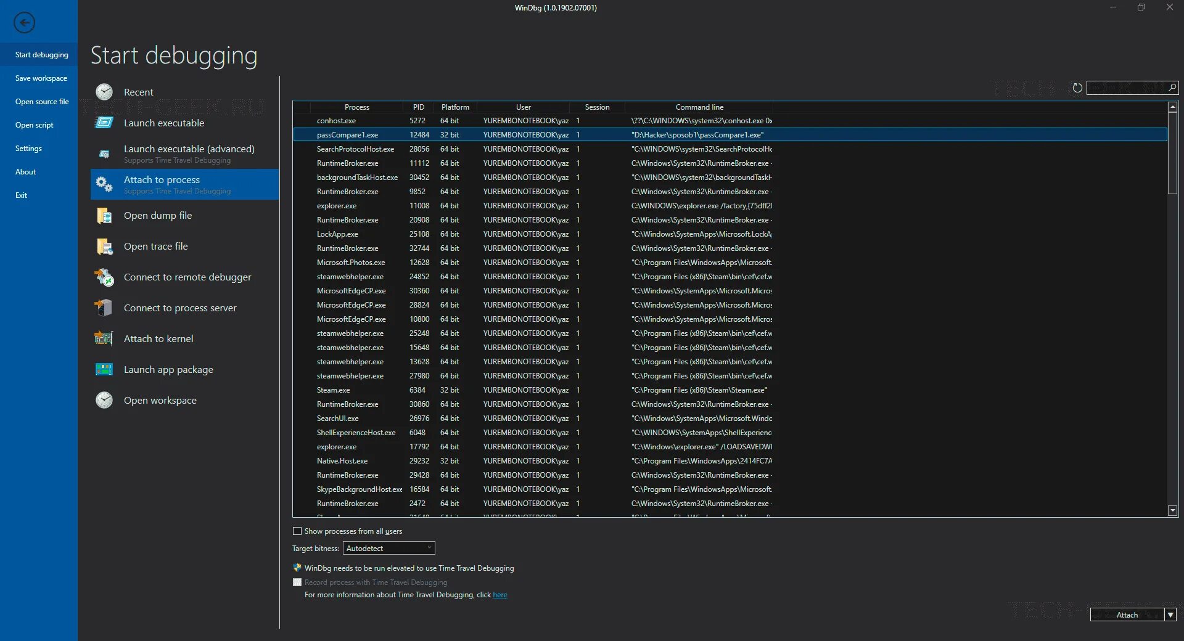Viewport: 1184px width, 641px height.
Task: Click the elevation shield icon
Action: pos(297,568)
